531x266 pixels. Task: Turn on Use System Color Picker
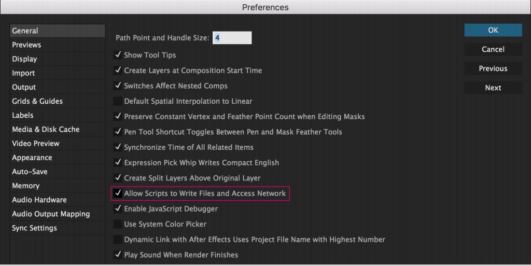pos(118,224)
